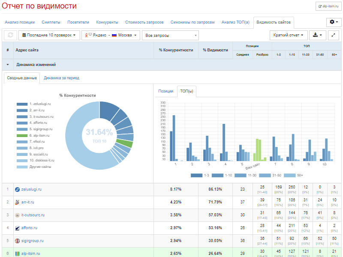The image size is (343, 257).
Task: Go to the Конкуренты tab
Action: (107, 22)
